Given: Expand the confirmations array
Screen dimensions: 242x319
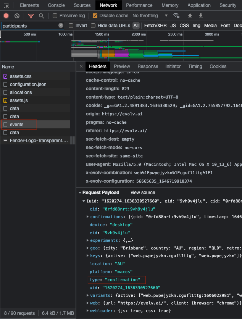Looking at the screenshot, I should tap(87, 217).
